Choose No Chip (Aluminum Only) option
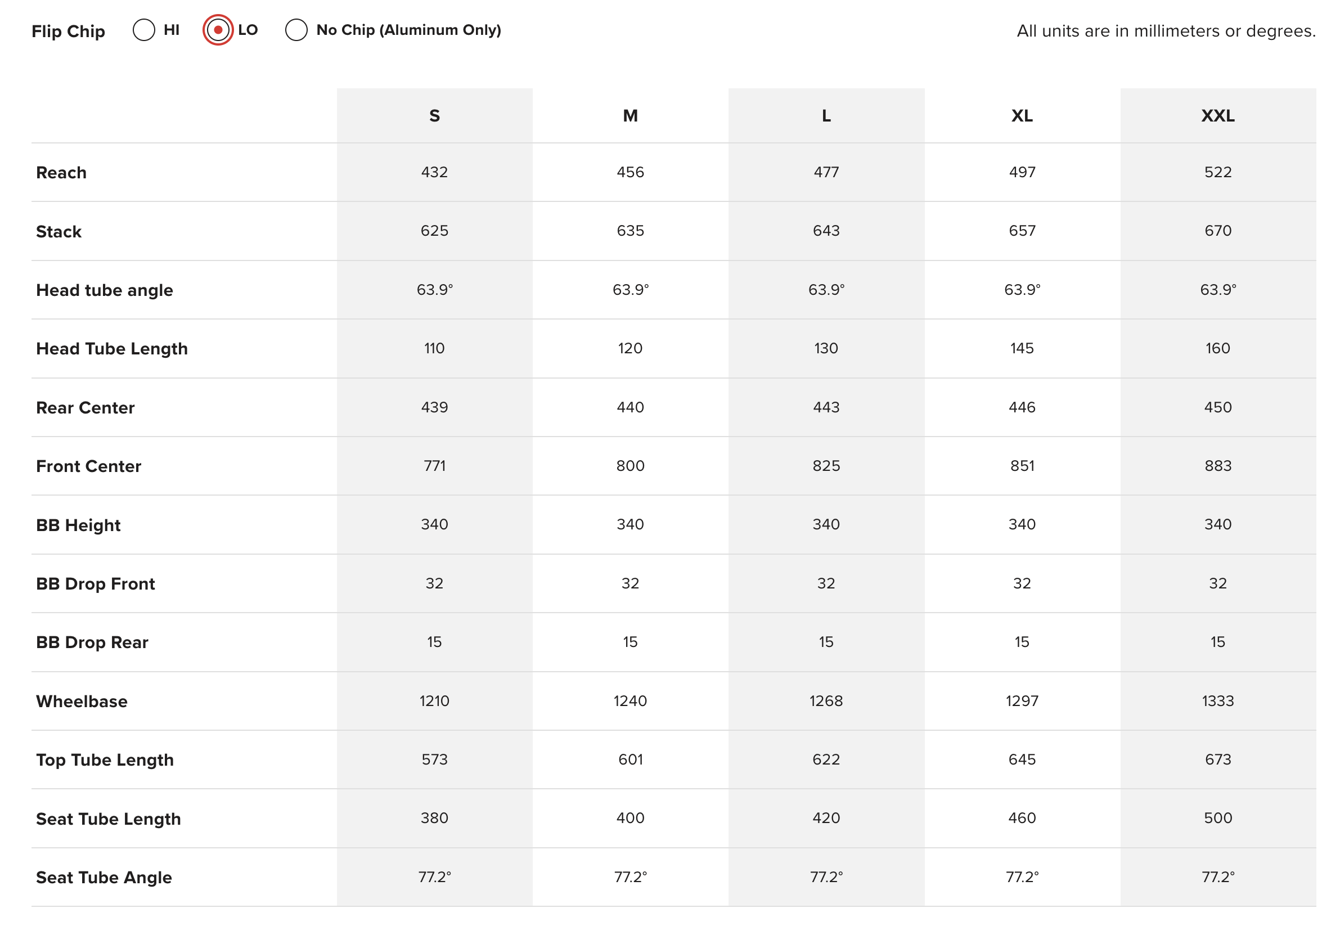Screen dimensions: 1340x935 pos(296,30)
